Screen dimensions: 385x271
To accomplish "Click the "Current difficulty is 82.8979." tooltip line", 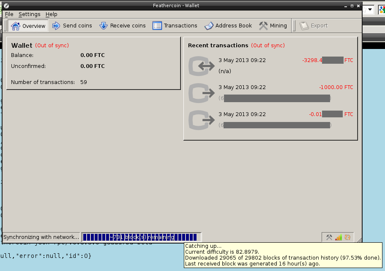I will (222, 252).
